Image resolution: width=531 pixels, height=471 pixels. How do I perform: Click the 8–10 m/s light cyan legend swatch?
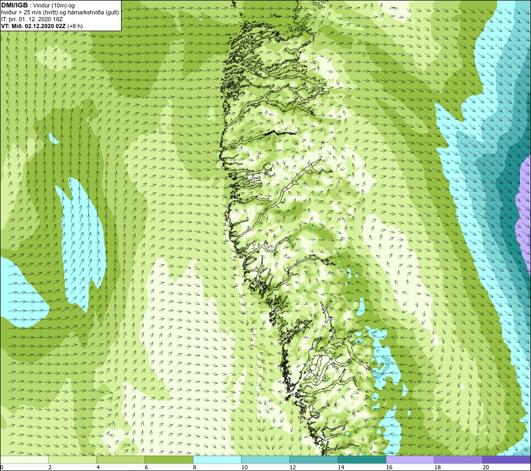pos(217,460)
